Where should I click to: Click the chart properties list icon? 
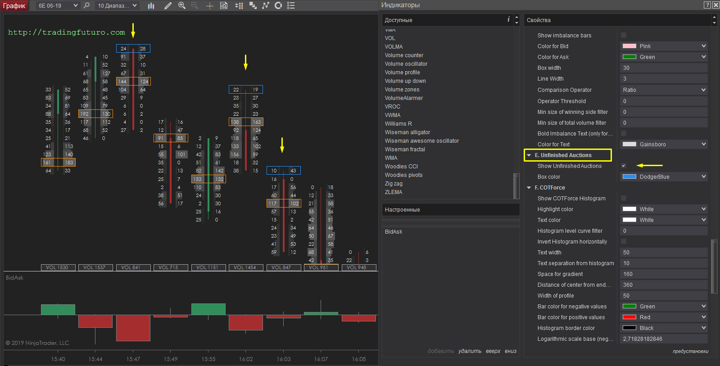click(x=291, y=5)
